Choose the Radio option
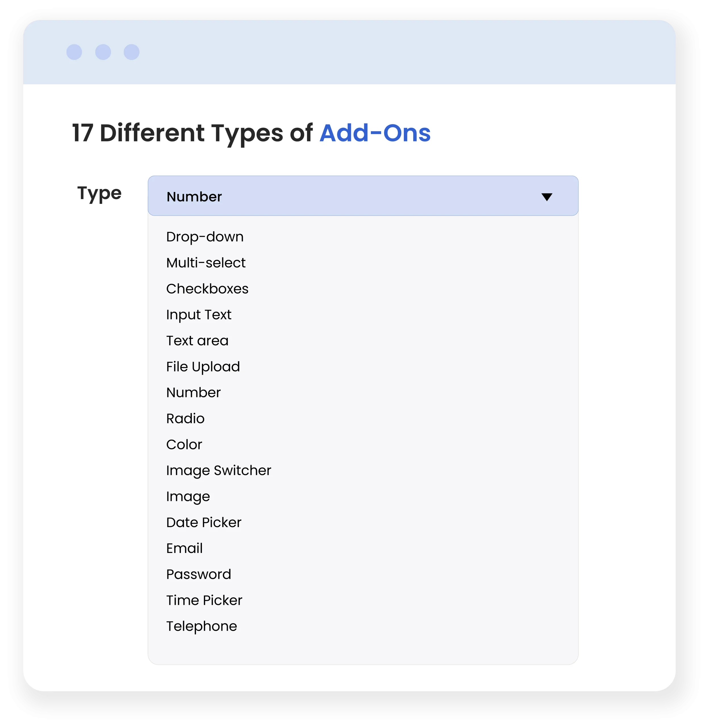Viewport: 708px width, 727px height. [x=185, y=419]
